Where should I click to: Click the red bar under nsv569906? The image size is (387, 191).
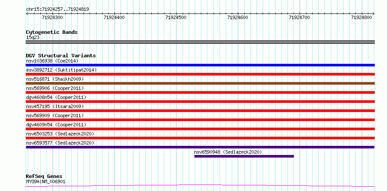[x=200, y=92]
